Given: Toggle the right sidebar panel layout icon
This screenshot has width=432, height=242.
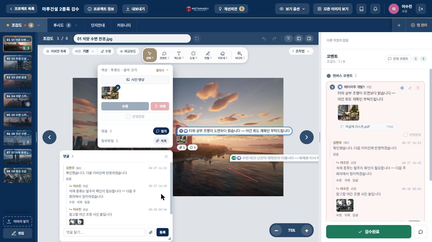Looking at the screenshot, I should click(x=309, y=38).
